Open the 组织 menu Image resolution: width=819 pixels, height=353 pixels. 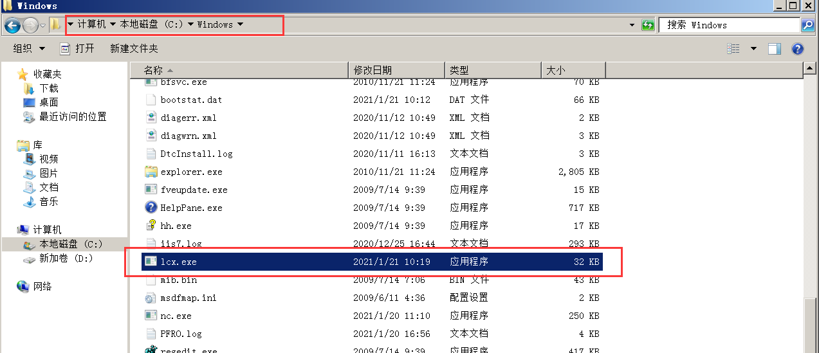(x=29, y=48)
